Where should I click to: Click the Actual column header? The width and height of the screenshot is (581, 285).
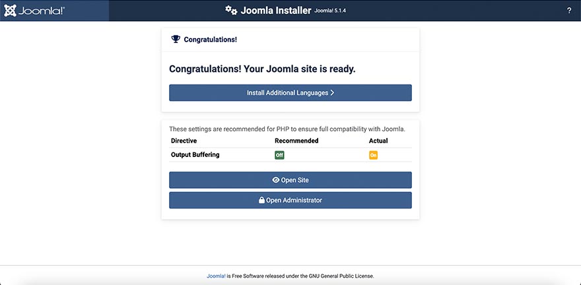(x=378, y=141)
